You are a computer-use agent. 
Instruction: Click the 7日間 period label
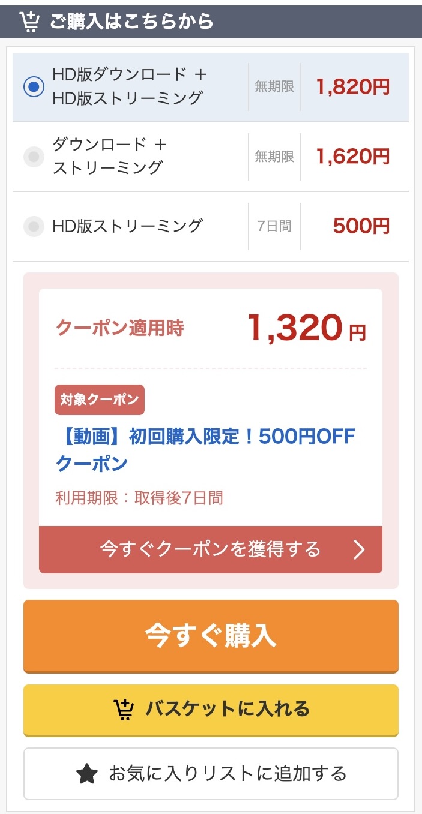tap(274, 226)
